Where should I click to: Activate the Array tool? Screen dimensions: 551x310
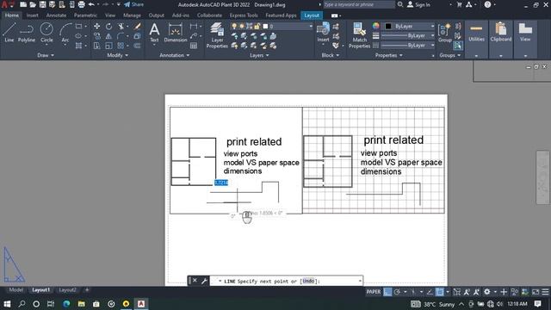coord(121,46)
